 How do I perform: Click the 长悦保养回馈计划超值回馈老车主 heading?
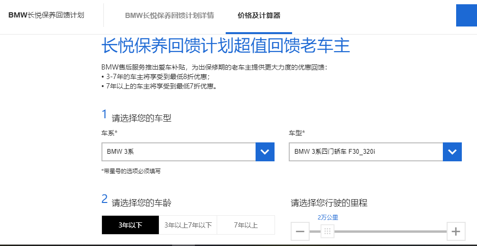point(225,45)
